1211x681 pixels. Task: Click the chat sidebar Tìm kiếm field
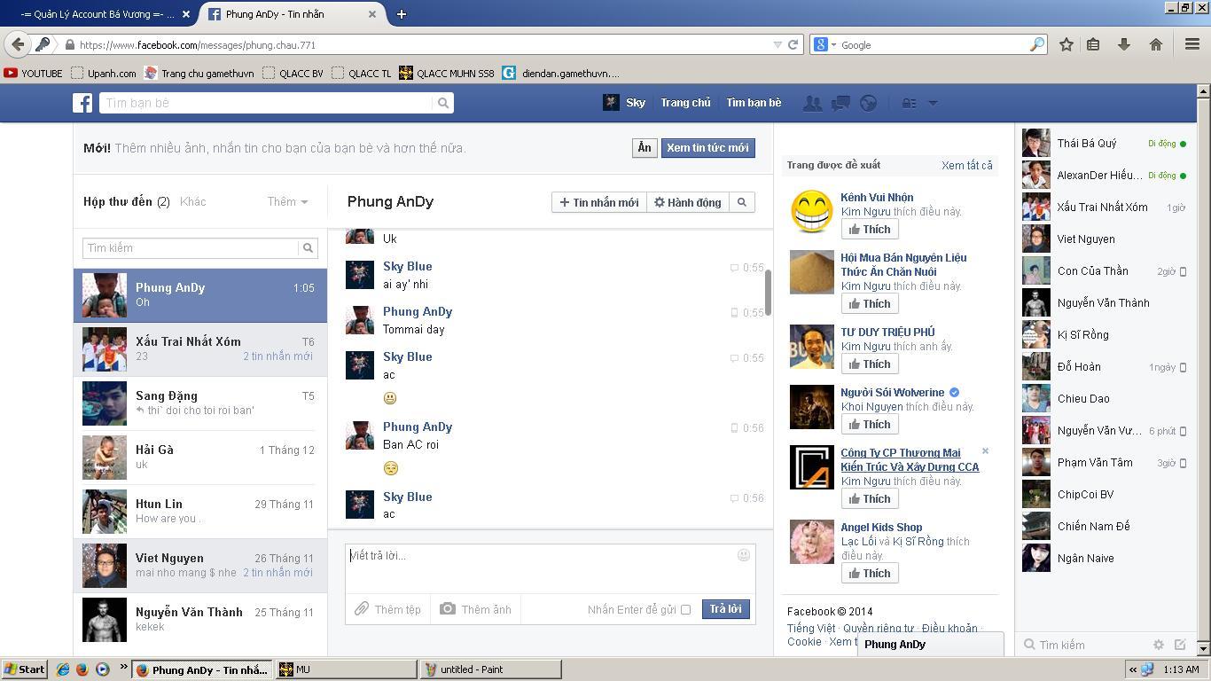coord(1083,645)
